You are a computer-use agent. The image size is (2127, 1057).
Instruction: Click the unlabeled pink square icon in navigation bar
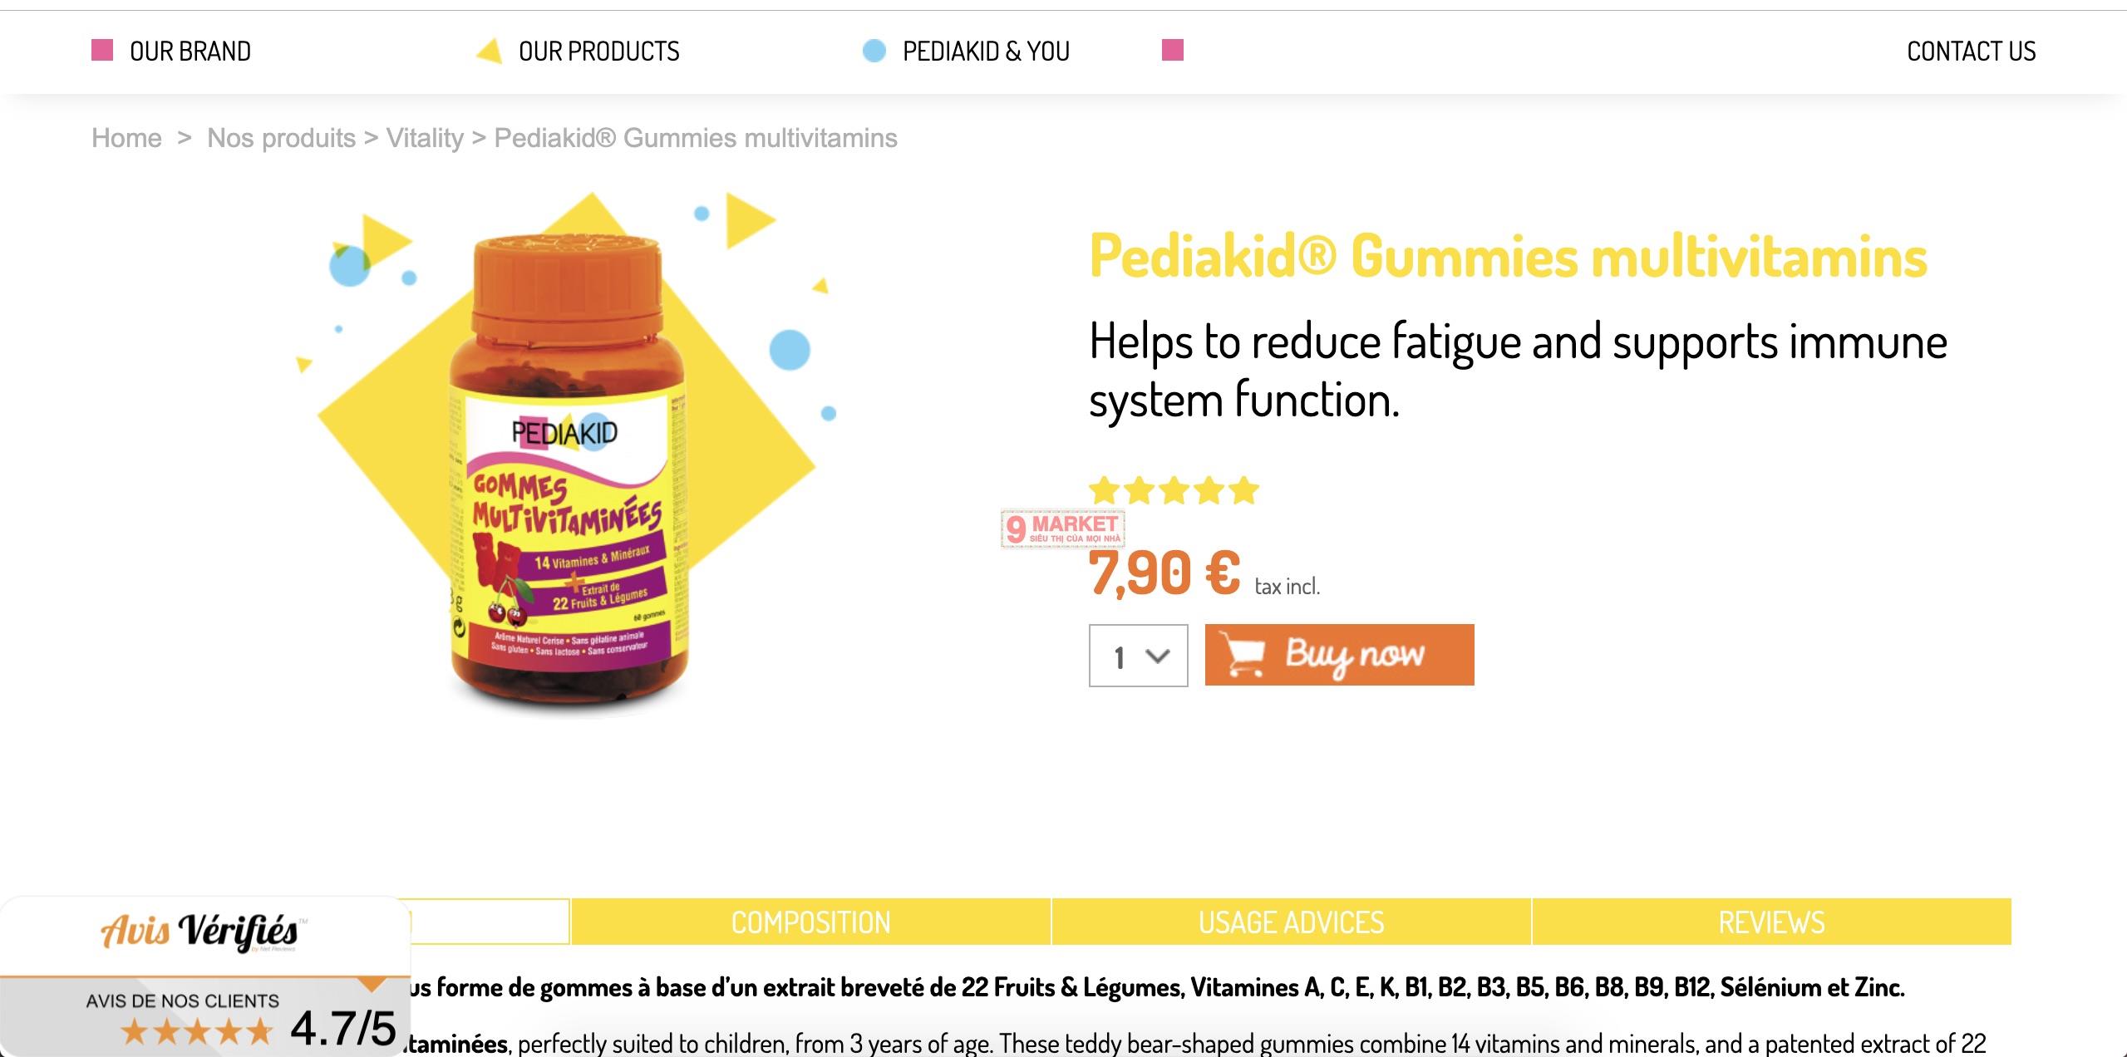(x=1172, y=51)
